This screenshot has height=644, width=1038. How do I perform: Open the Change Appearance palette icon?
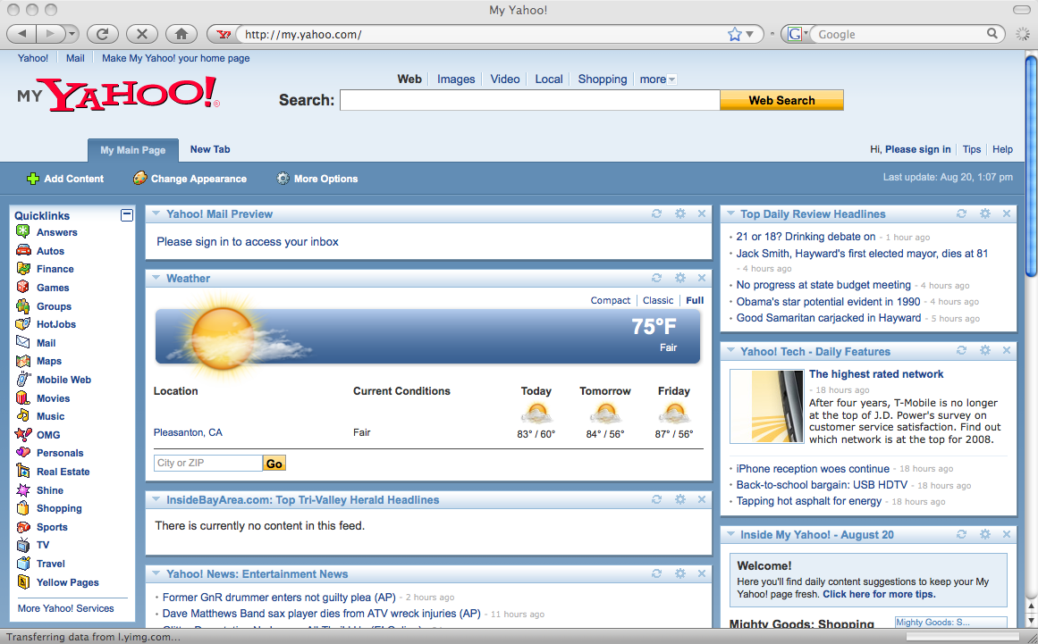(140, 179)
